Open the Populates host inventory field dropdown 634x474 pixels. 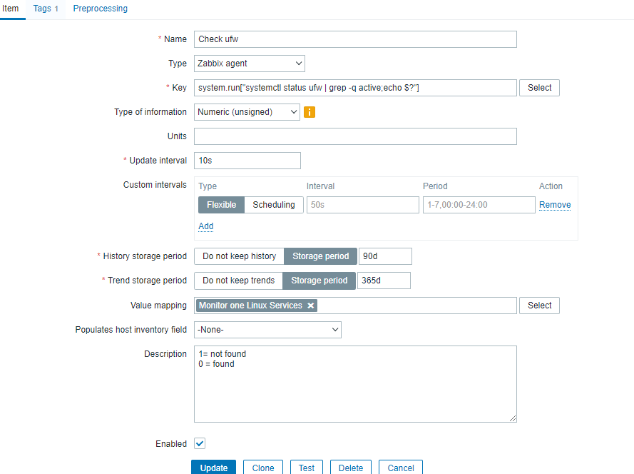[267, 329]
